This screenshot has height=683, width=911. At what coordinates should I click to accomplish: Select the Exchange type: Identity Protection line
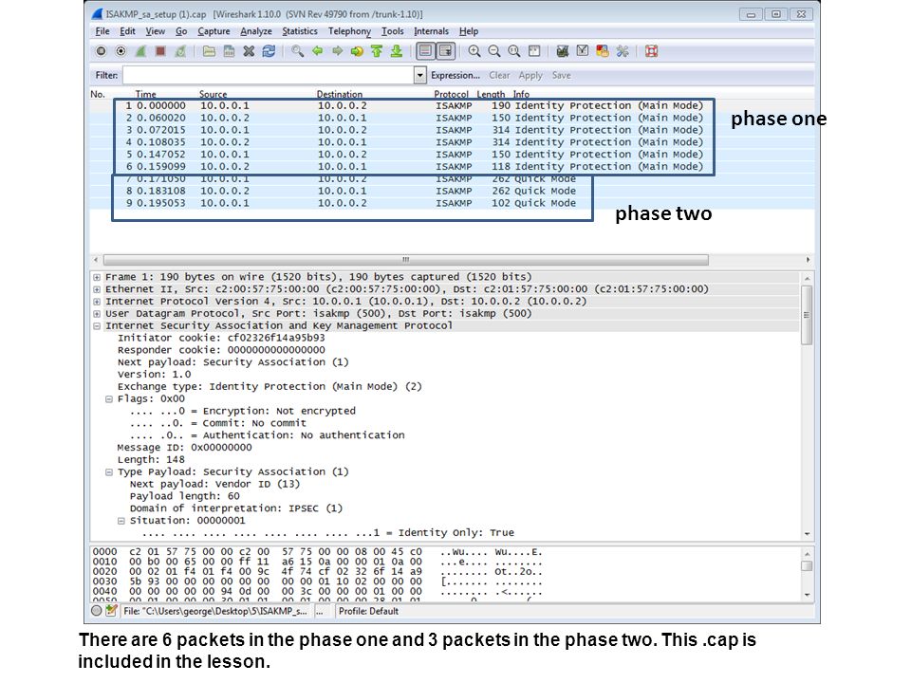pyautogui.click(x=270, y=387)
